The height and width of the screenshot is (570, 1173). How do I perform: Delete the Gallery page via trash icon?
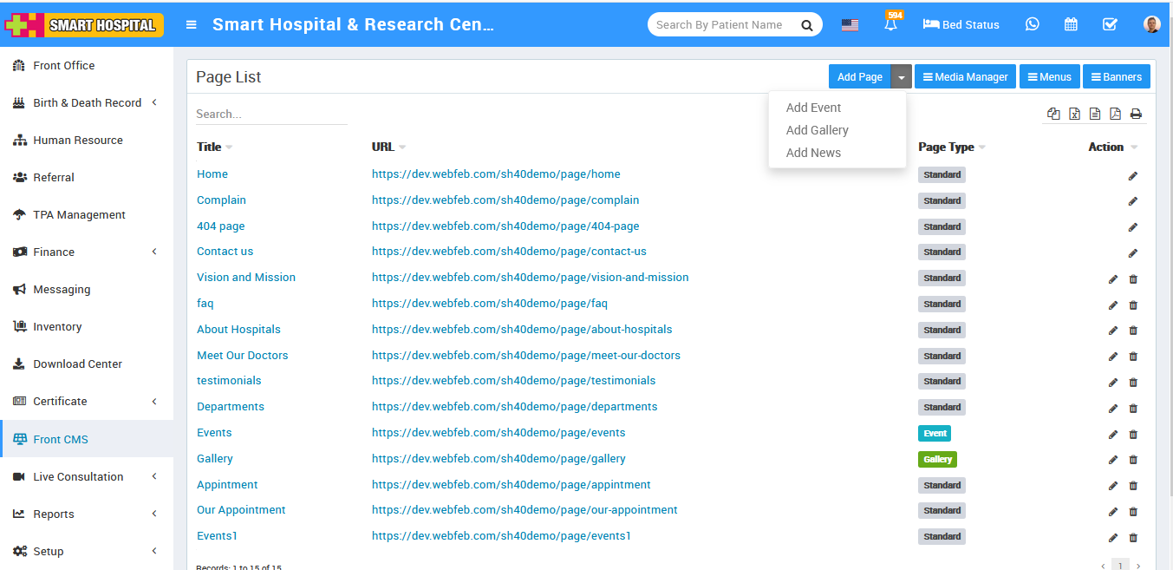1133,460
